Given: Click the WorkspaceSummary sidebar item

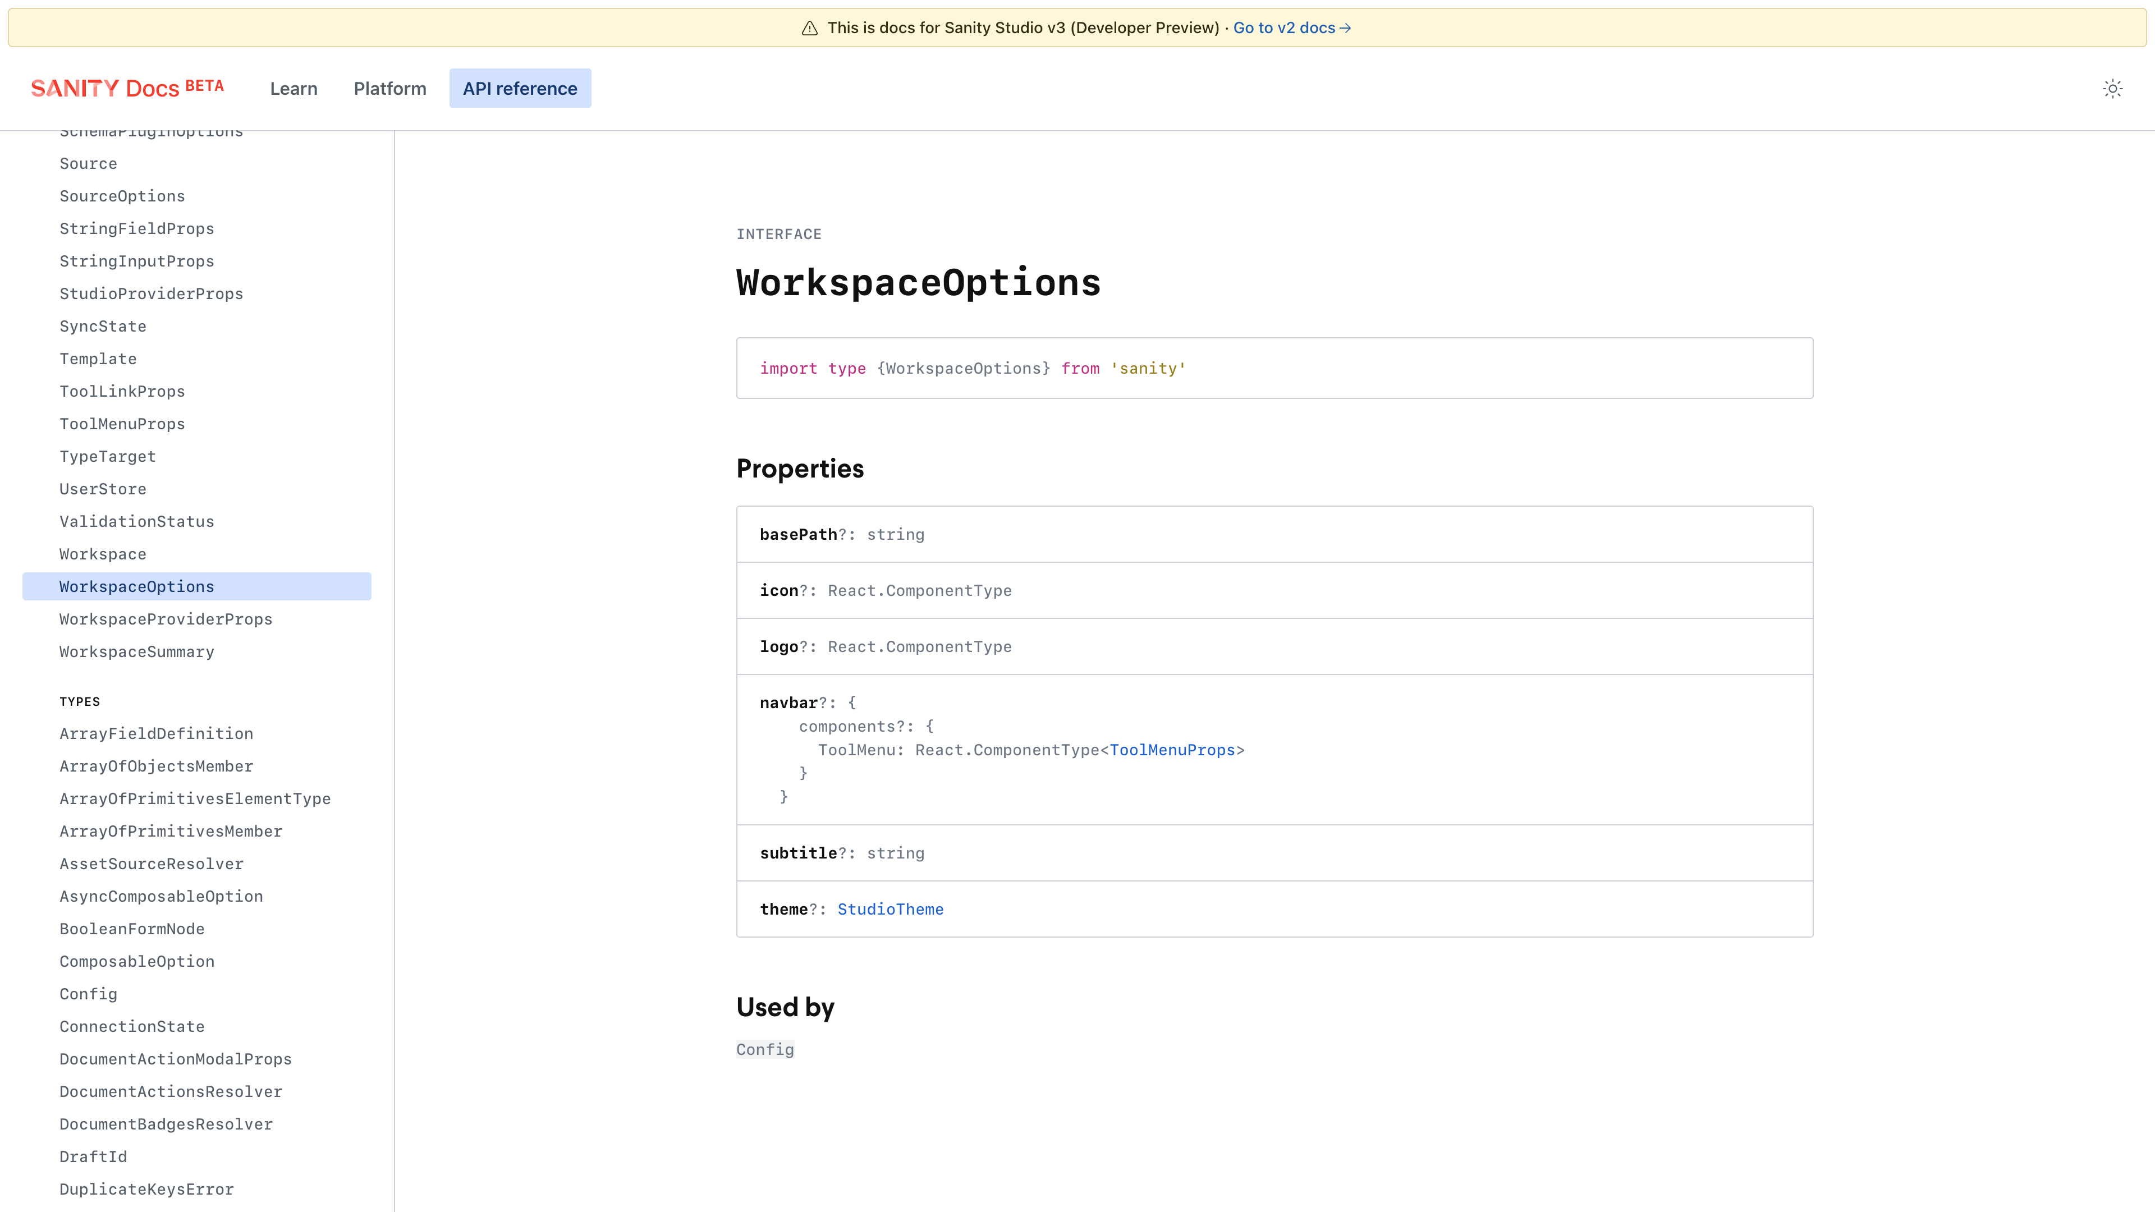Looking at the screenshot, I should [136, 651].
